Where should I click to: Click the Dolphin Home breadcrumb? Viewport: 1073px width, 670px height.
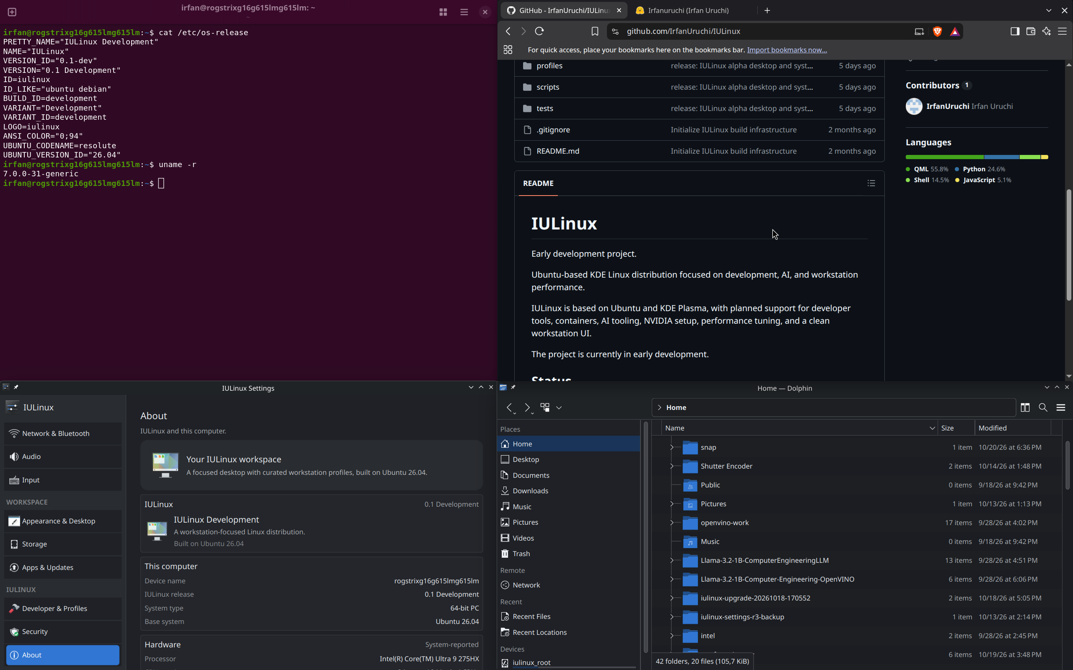pyautogui.click(x=676, y=407)
